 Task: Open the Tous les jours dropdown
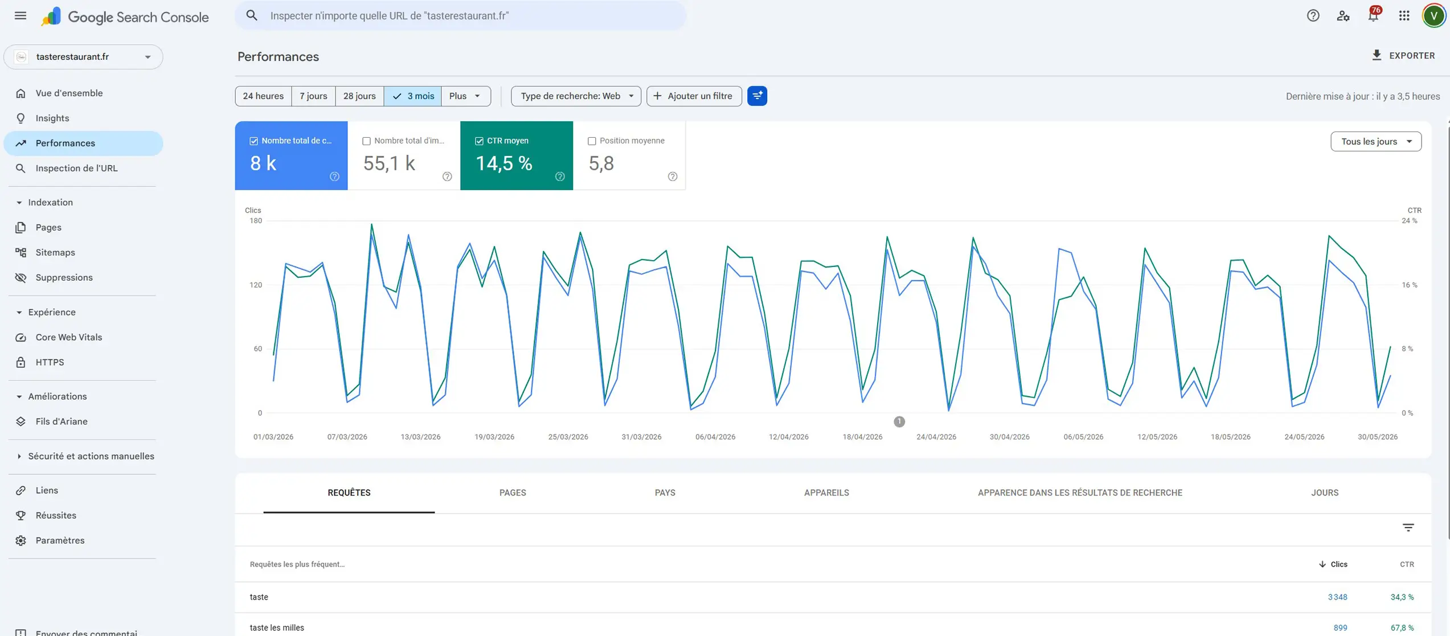[1375, 141]
